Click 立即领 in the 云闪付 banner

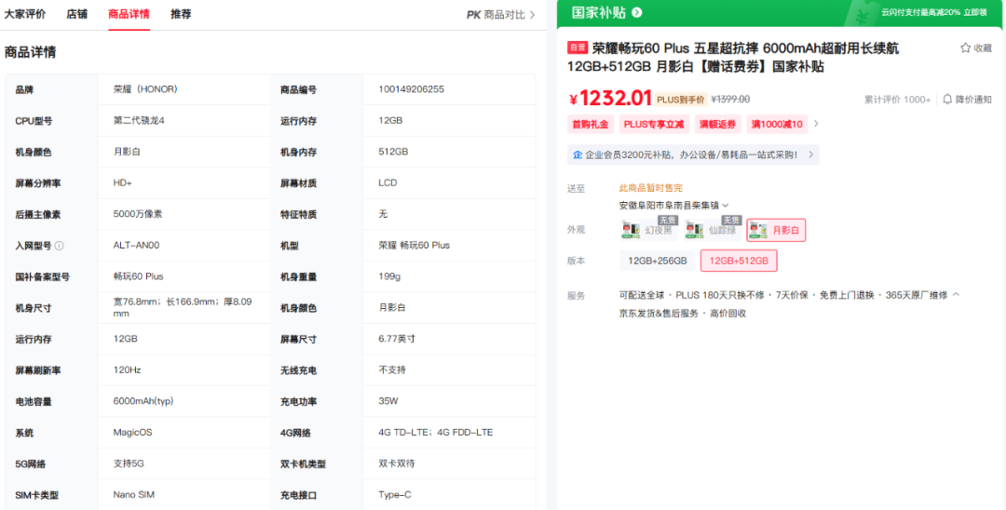(x=974, y=13)
